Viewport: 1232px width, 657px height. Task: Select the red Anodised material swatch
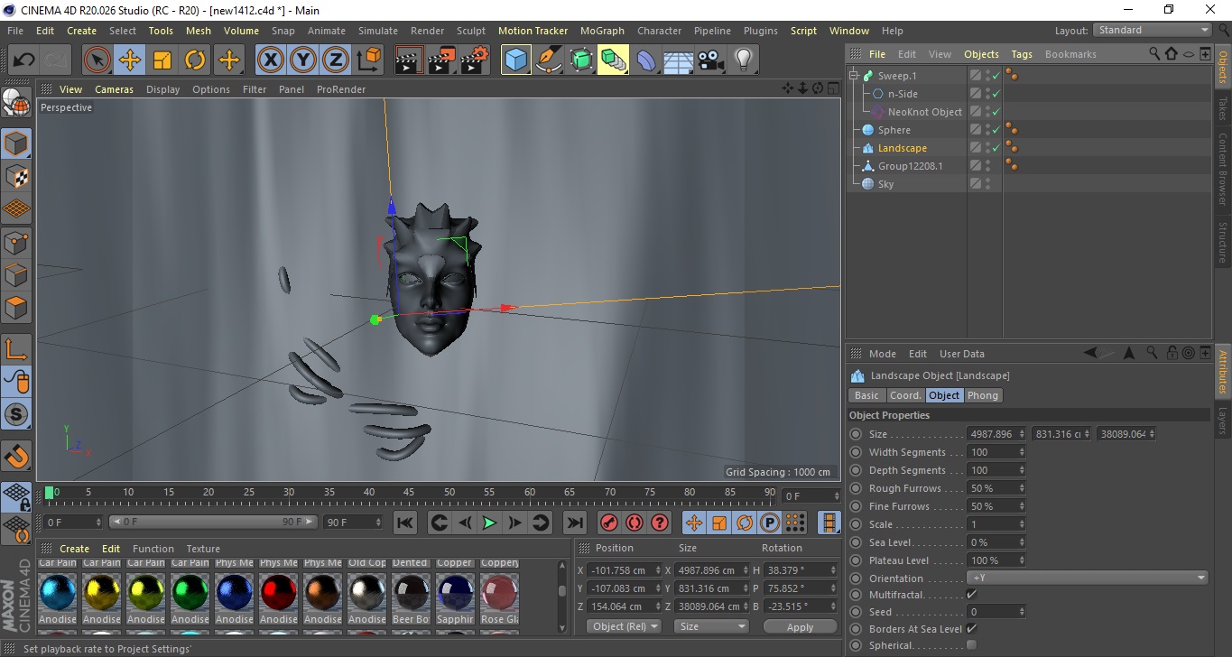click(x=278, y=594)
